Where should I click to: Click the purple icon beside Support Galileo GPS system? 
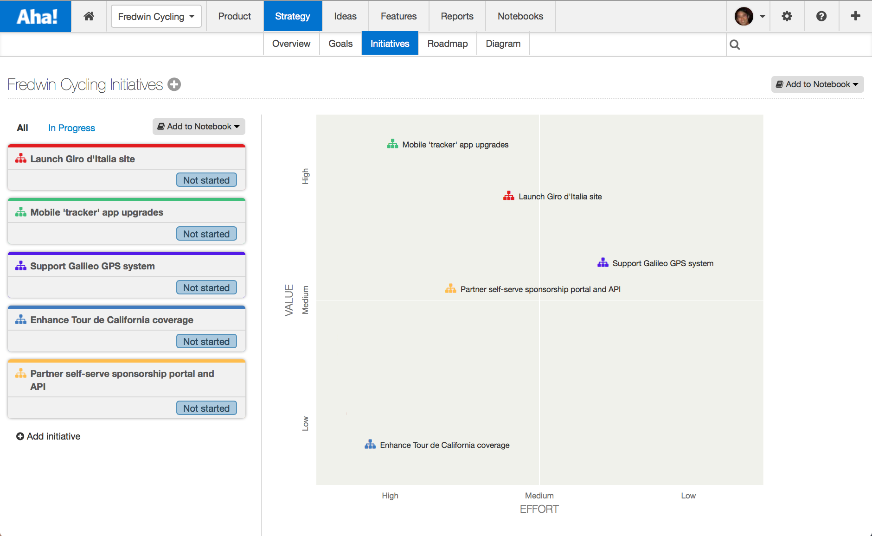click(x=20, y=265)
